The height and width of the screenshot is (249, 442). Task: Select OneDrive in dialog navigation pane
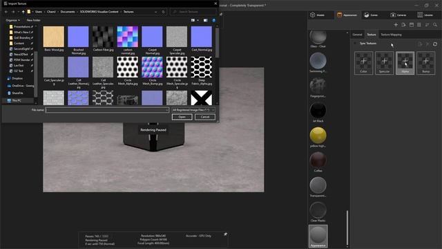pyautogui.click(x=20, y=86)
